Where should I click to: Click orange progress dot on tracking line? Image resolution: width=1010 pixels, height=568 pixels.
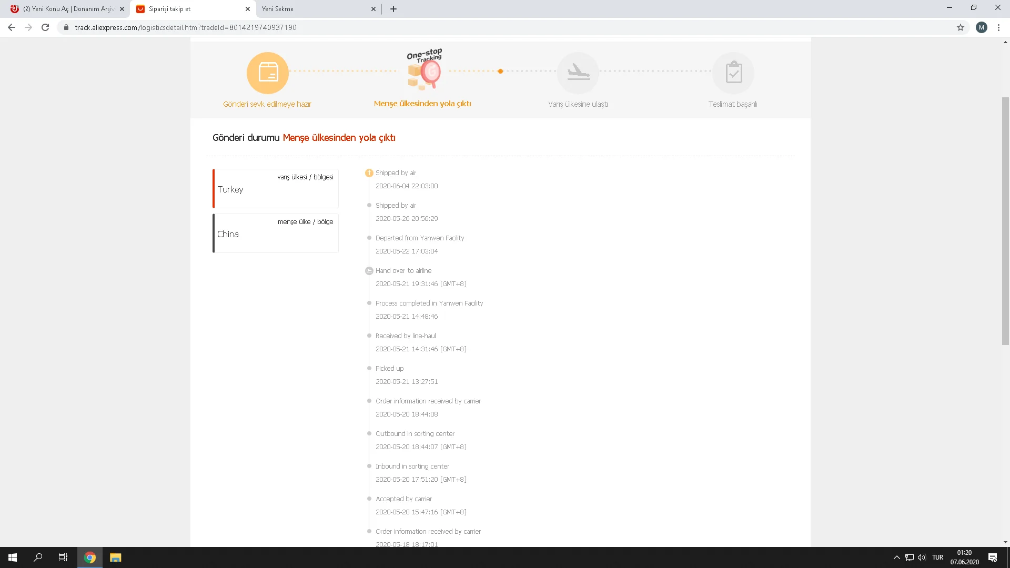[500, 71]
